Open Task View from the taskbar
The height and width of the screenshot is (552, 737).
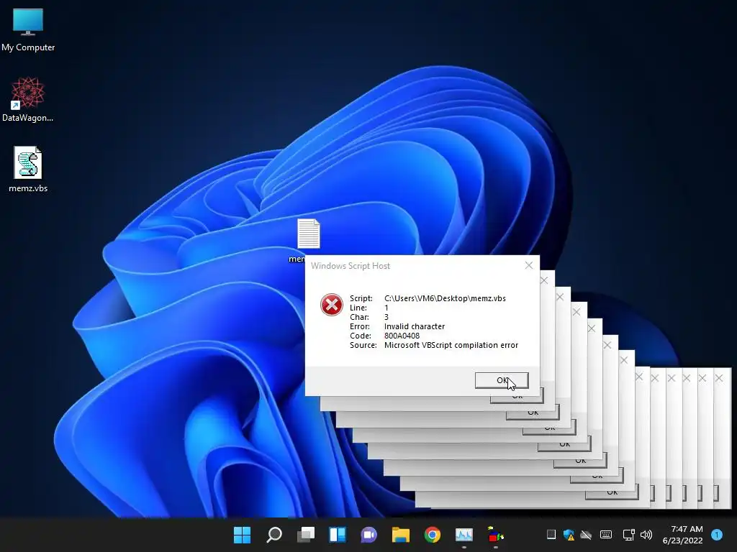point(306,535)
